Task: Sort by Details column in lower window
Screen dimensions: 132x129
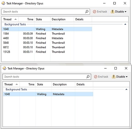Action: point(84,84)
